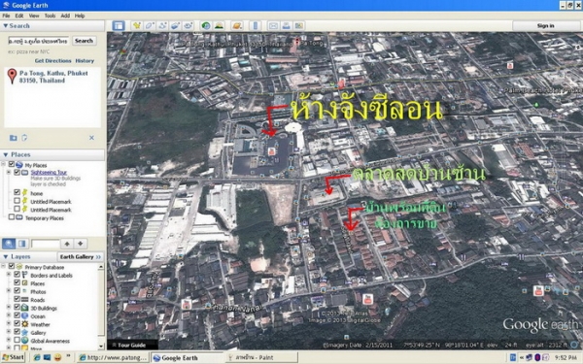
Task: Enable the Global Awareness layer checkbox
Action: 17,340
